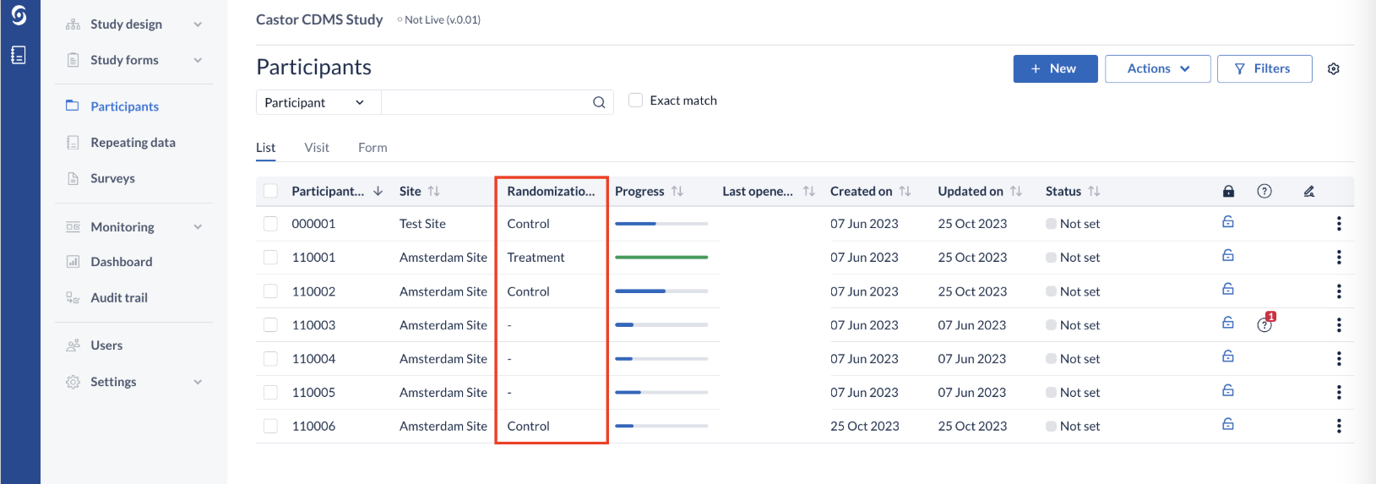The image size is (1376, 484).
Task: Click the Filters button
Action: [x=1265, y=69]
